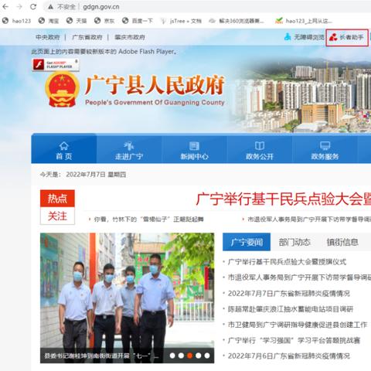The width and height of the screenshot is (371, 371).
Task: Open the 京东 bookmark
Action: click(x=104, y=21)
